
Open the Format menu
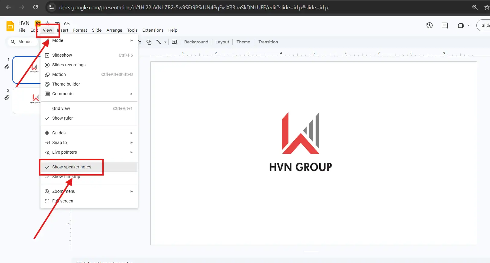tap(80, 30)
